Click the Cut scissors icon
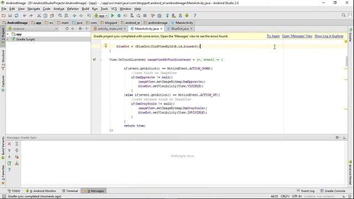 click(x=39, y=15)
